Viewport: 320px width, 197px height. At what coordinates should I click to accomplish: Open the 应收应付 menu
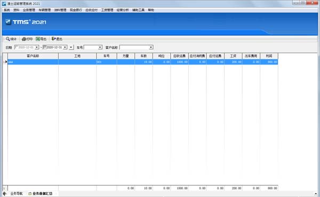(x=91, y=10)
